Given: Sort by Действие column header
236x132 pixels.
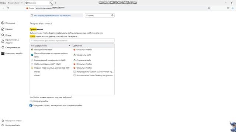Looking at the screenshot, I should pos(93,45).
